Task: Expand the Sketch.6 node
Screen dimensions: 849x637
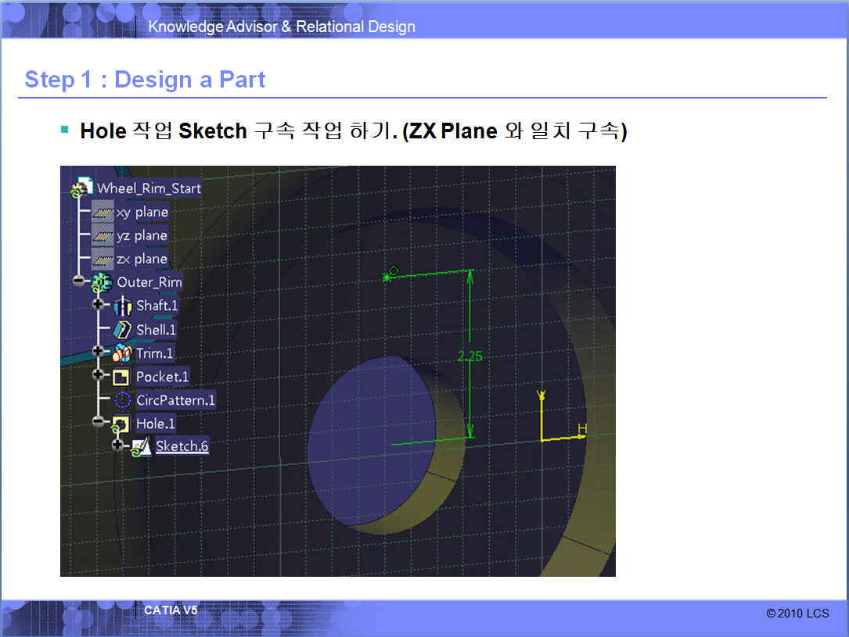Action: (x=118, y=445)
